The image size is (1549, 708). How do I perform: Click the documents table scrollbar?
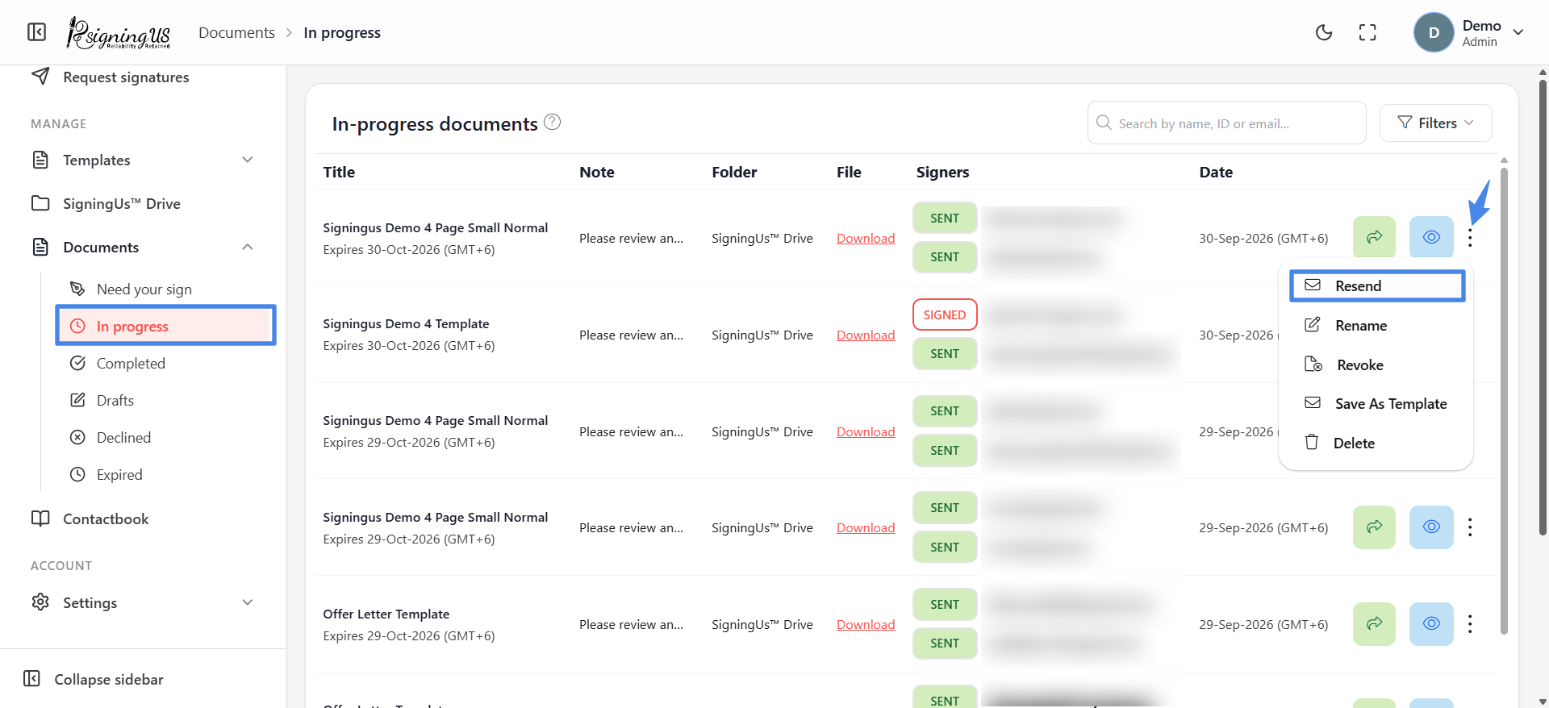[x=1504, y=399]
